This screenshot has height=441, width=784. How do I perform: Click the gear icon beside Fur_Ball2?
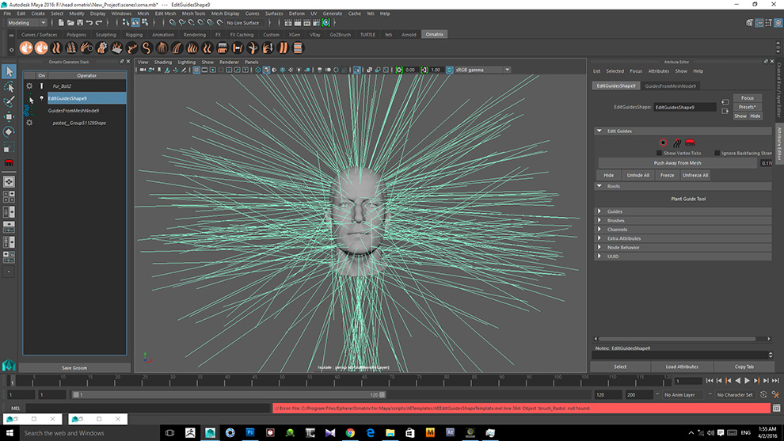(x=29, y=86)
